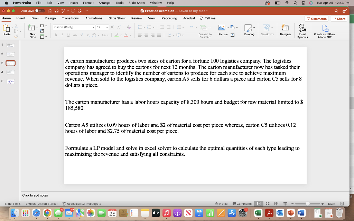Switch to Transitions tab

click(x=71, y=18)
